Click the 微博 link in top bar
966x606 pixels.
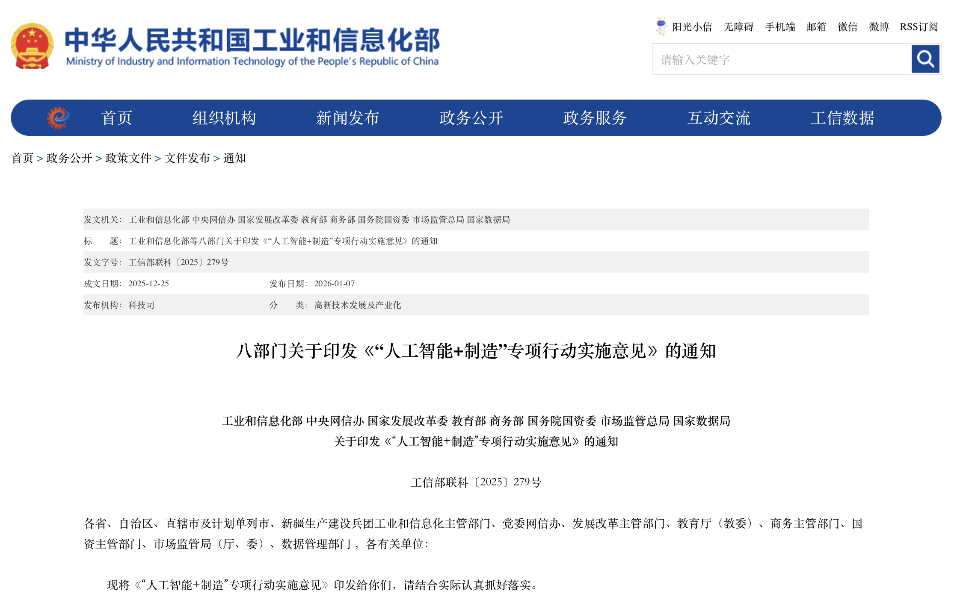coord(879,27)
